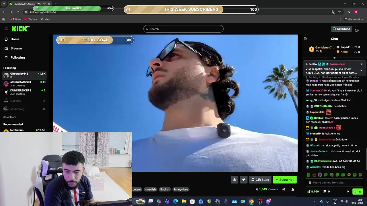The height and width of the screenshot is (206, 367).
Task: Open offline Ozdemir channel
Action: (24, 101)
